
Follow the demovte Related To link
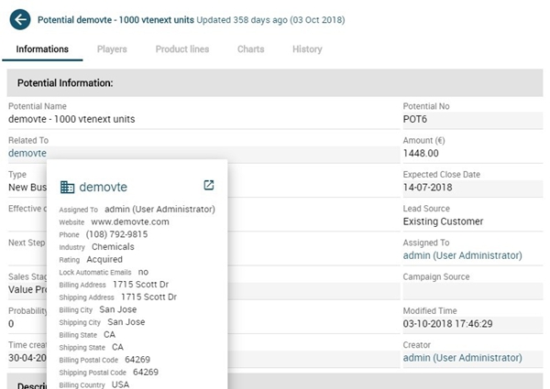click(x=27, y=153)
